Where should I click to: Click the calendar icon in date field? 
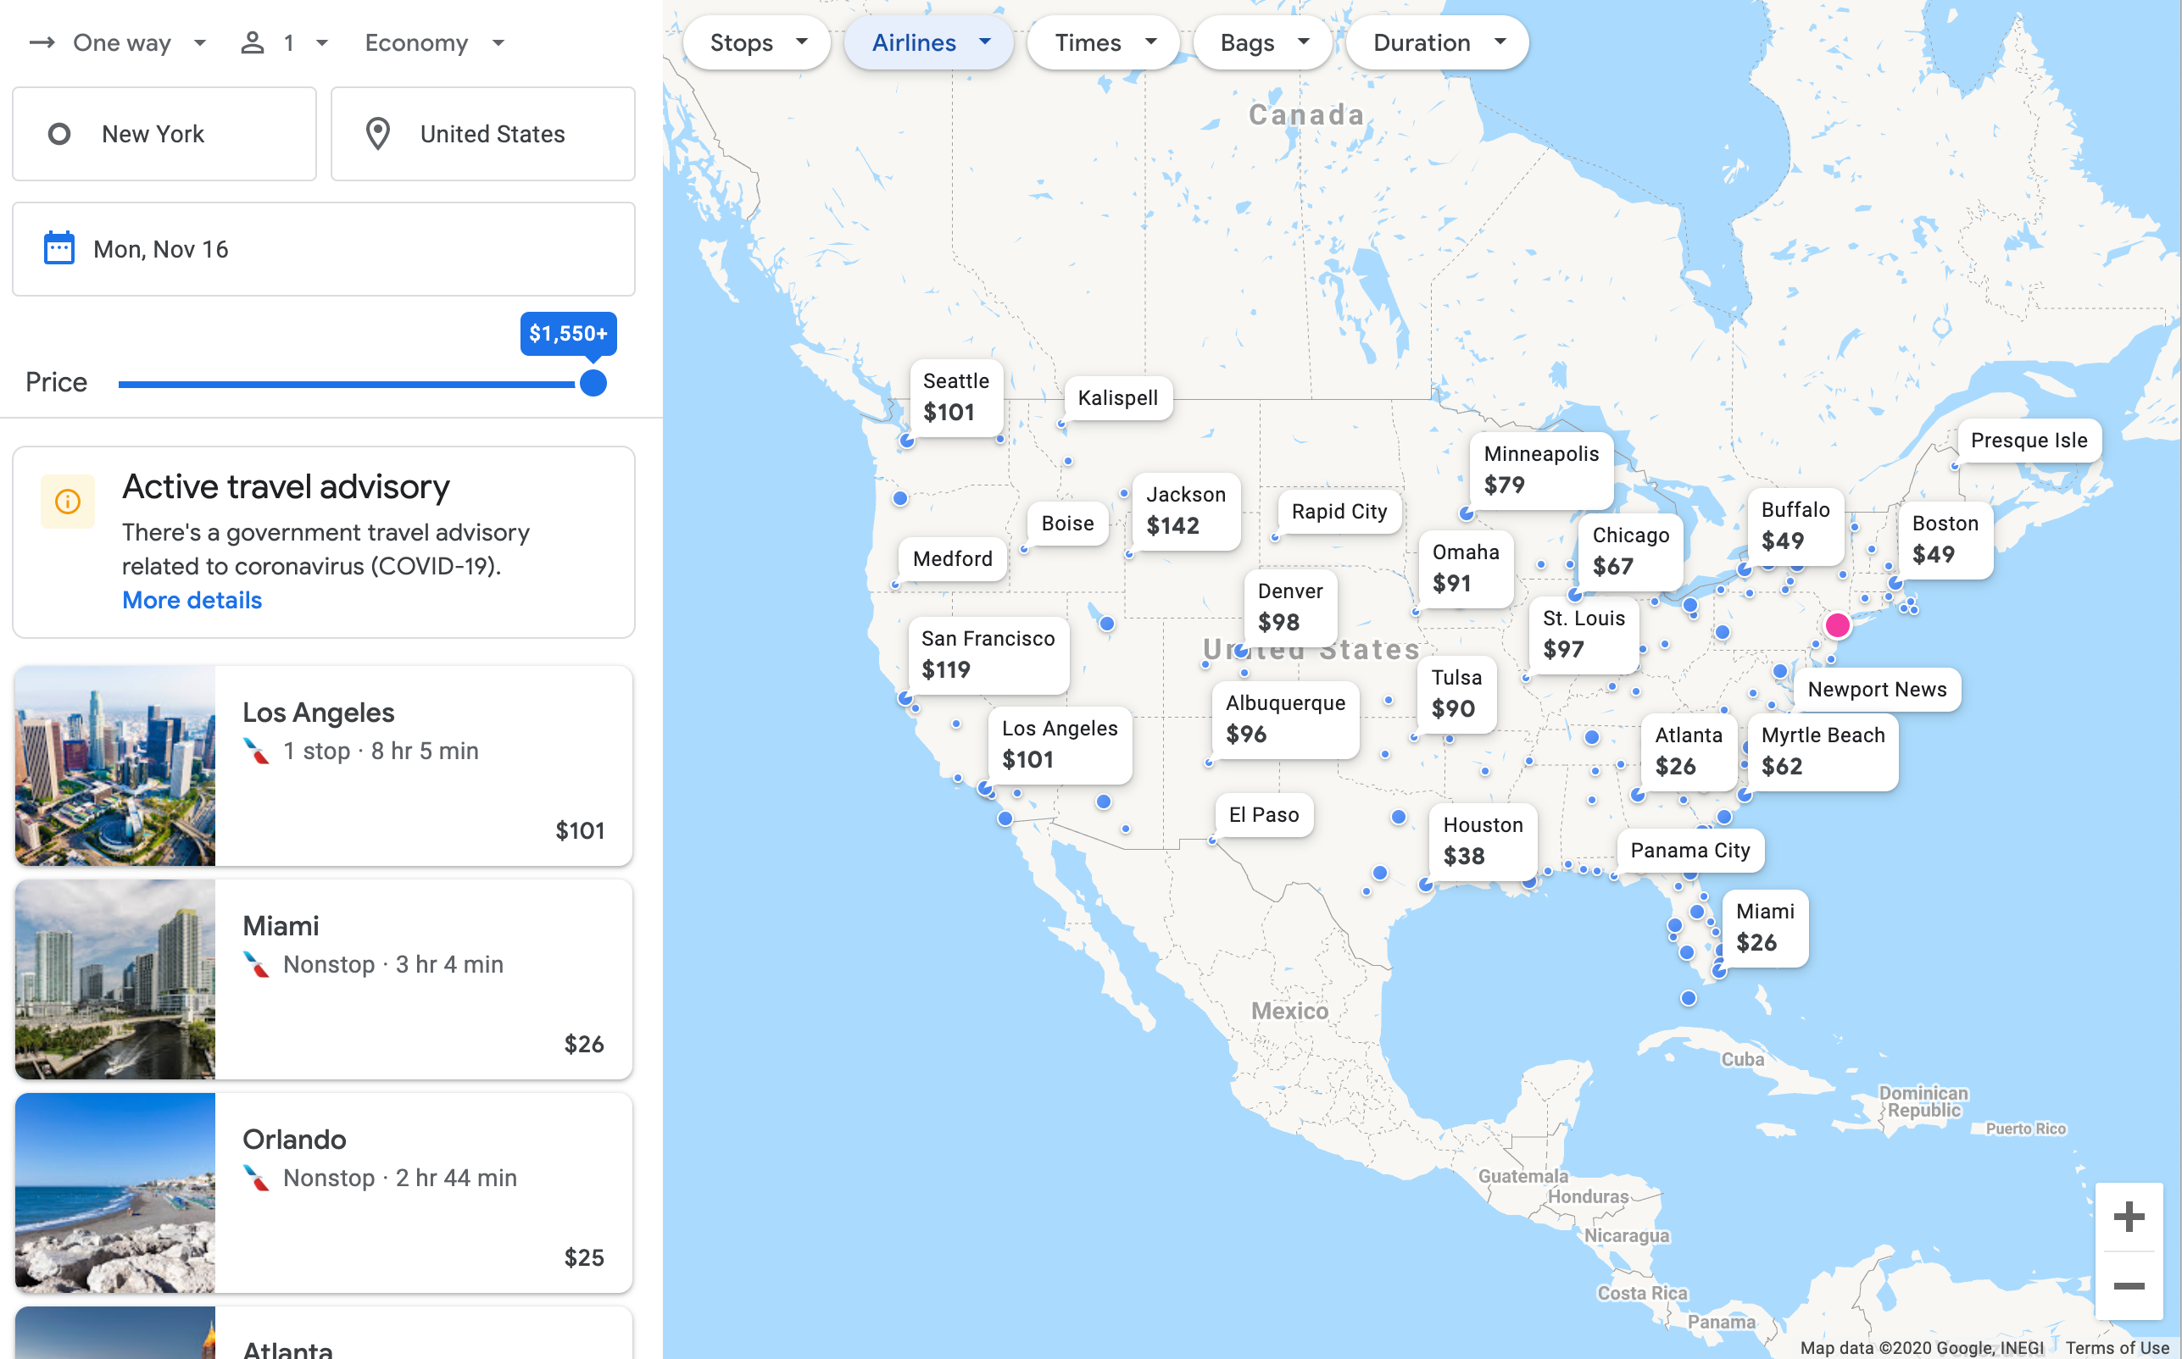coord(59,248)
